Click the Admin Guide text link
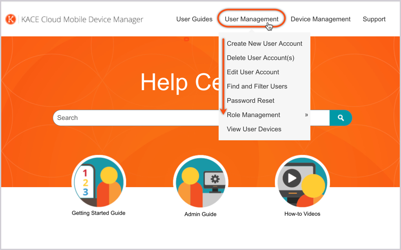The height and width of the screenshot is (250, 401). (200, 214)
